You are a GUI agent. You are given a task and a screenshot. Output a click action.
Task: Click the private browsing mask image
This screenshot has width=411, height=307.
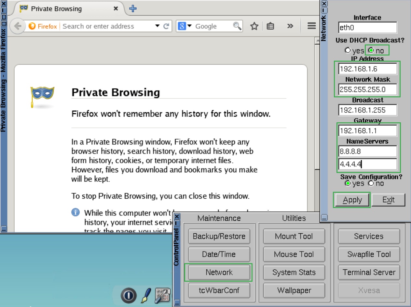pos(42,96)
